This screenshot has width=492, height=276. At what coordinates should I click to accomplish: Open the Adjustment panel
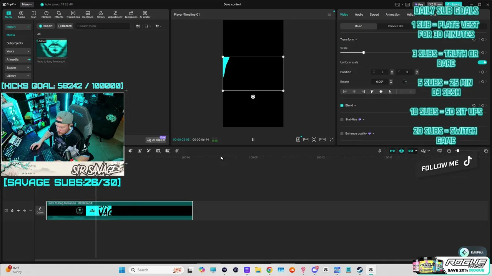pyautogui.click(x=115, y=15)
